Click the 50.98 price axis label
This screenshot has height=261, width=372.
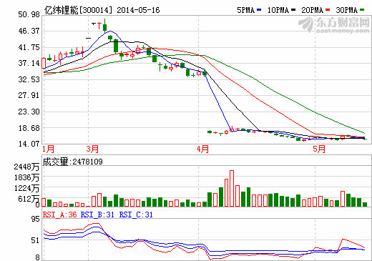pyautogui.click(x=29, y=14)
